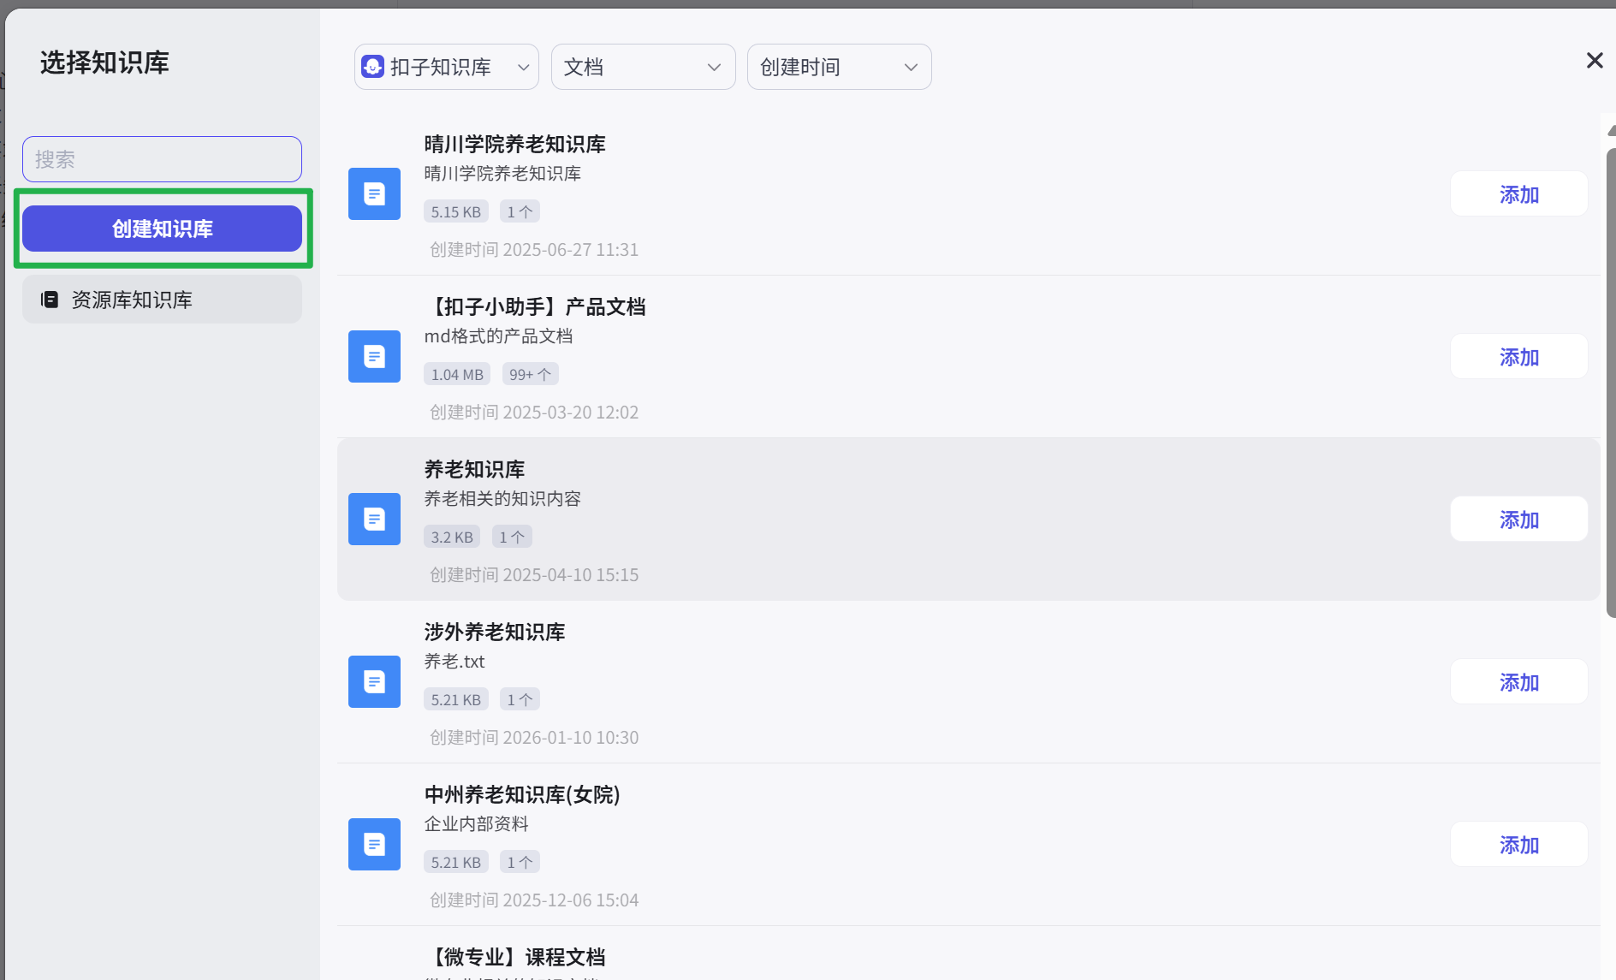Click the document icon for 【扣子小助手】产品文档
This screenshot has width=1616, height=980.
pyautogui.click(x=374, y=356)
